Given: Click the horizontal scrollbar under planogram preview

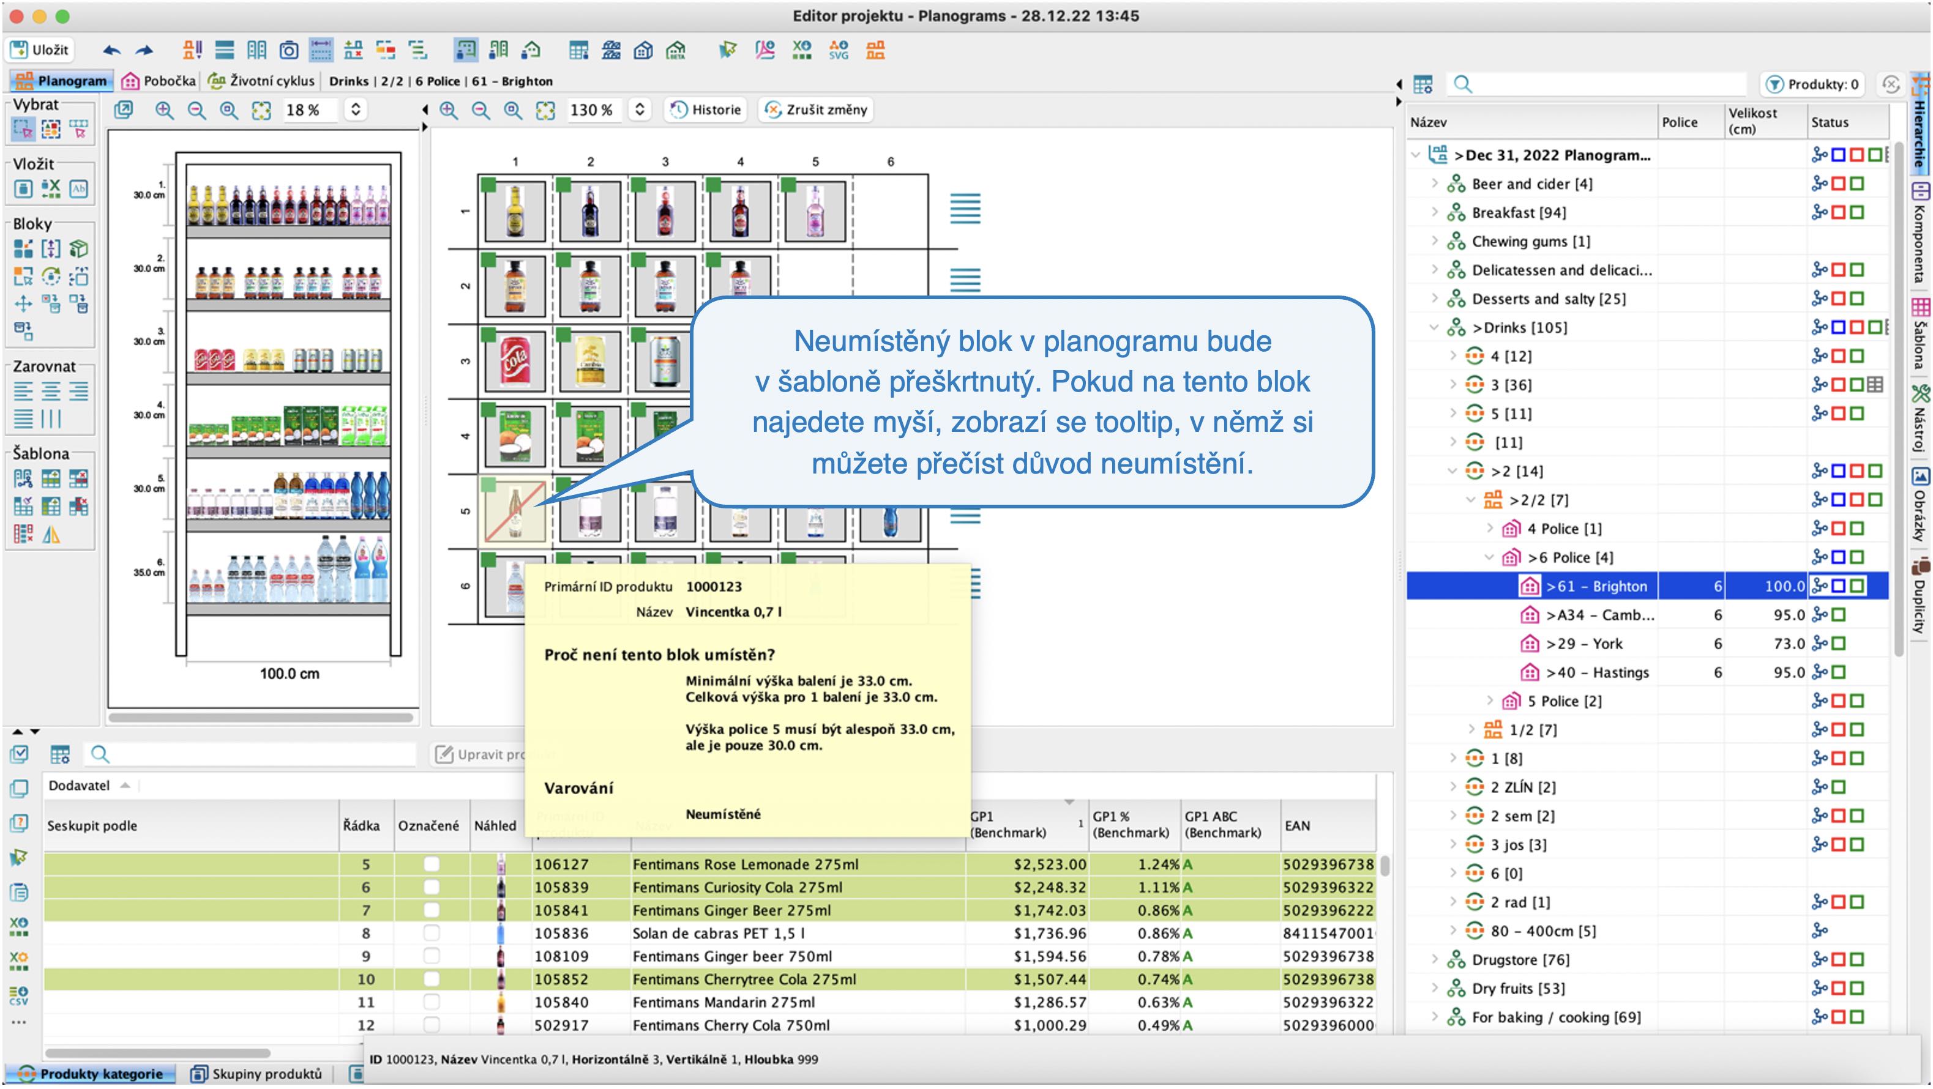Looking at the screenshot, I should (261, 717).
